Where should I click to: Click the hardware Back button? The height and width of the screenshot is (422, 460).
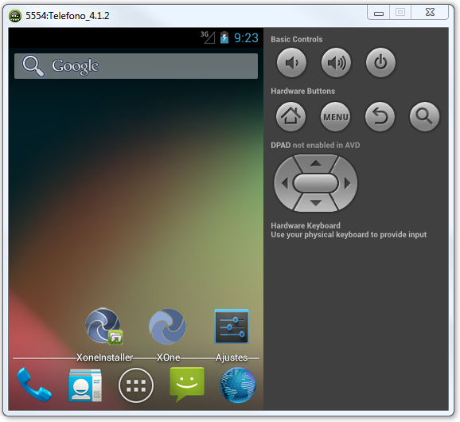(380, 116)
